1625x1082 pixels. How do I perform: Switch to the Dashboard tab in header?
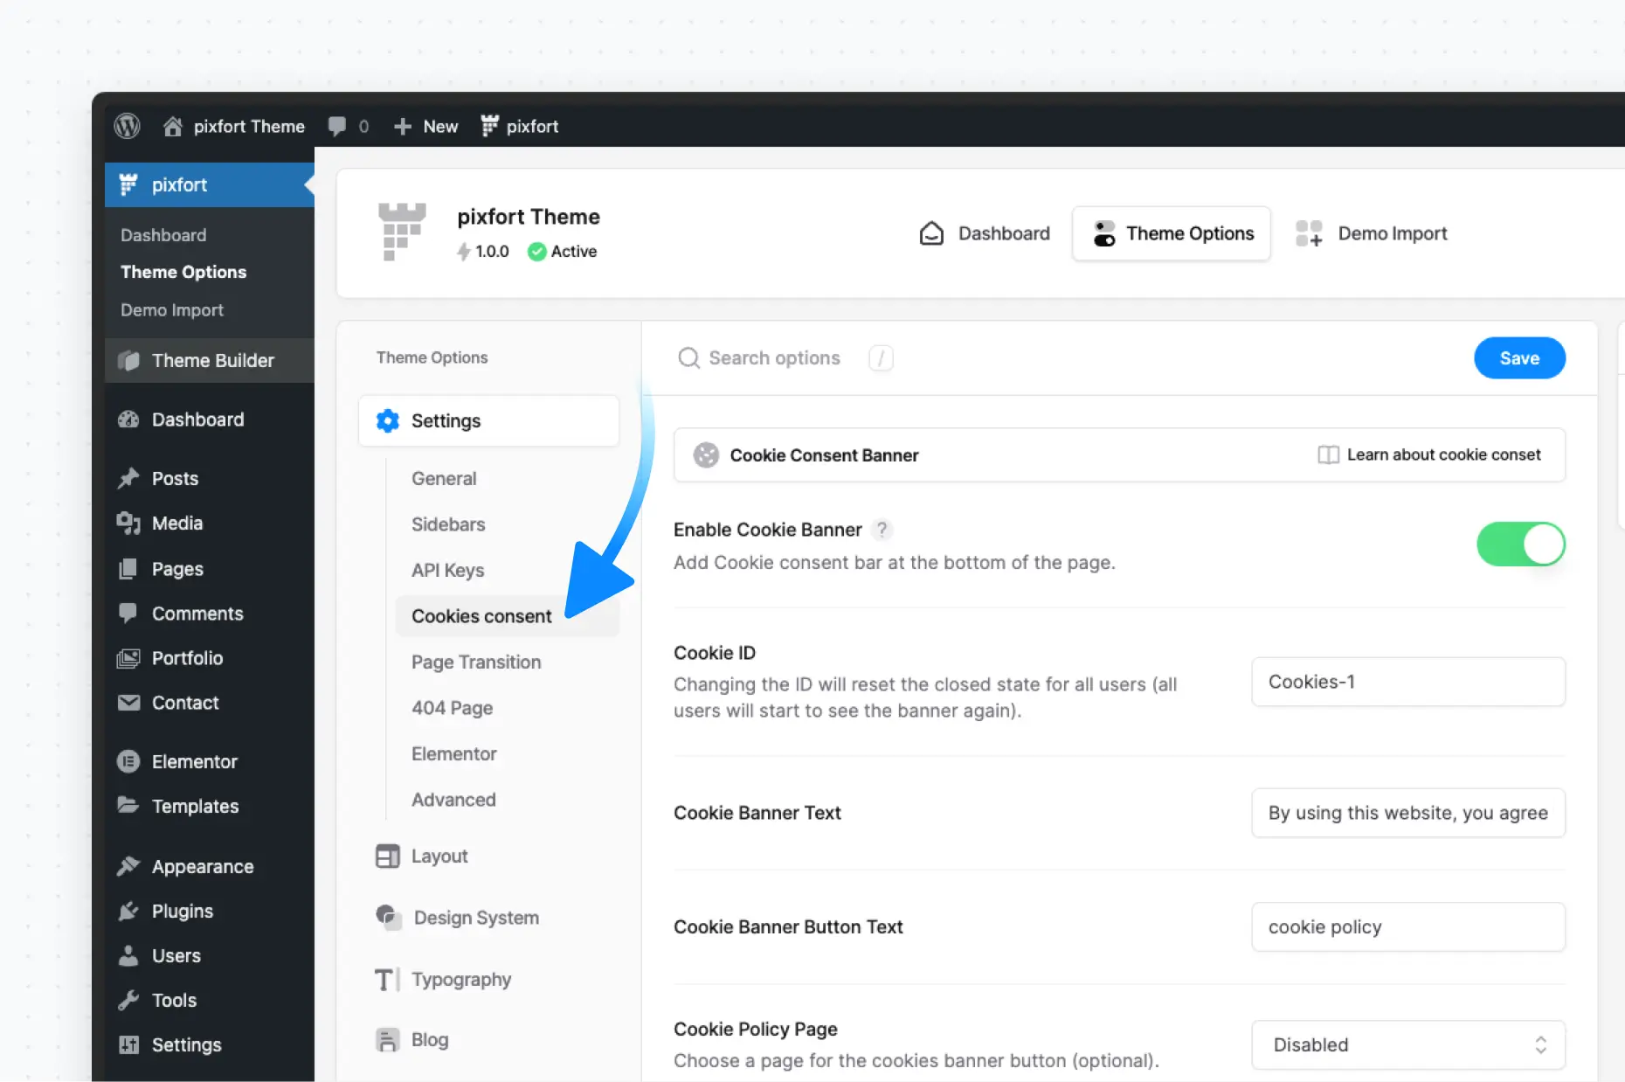985,233
